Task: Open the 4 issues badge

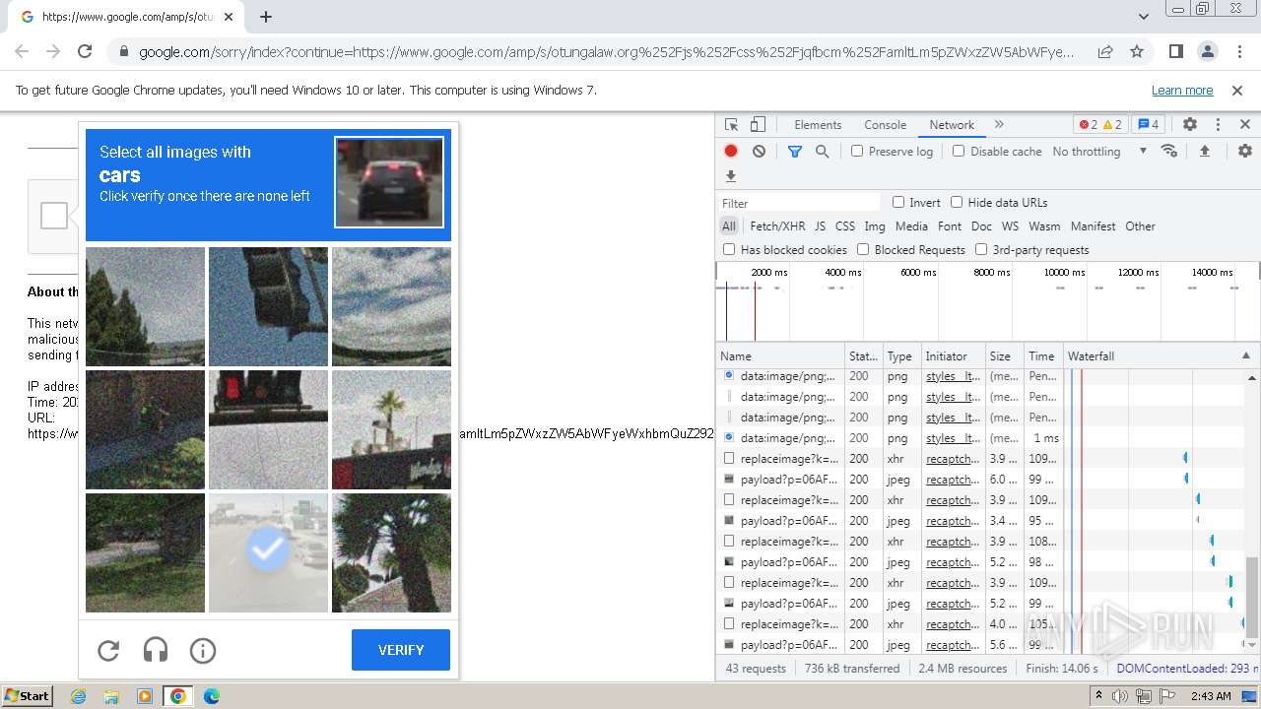Action: pos(1147,125)
